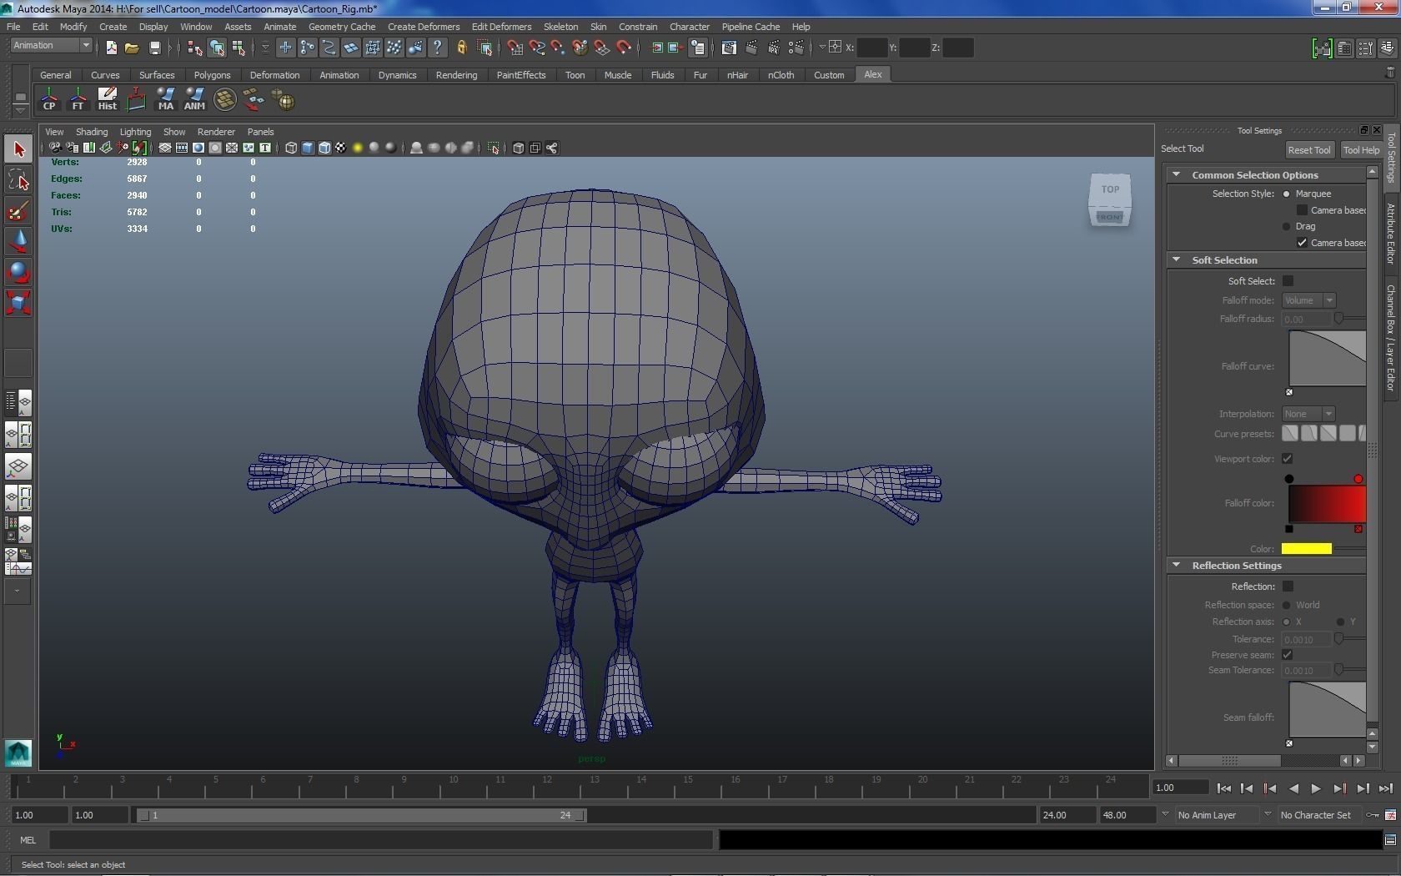The width and height of the screenshot is (1401, 876).
Task: Create new scene with the page icon
Action: tap(111, 48)
